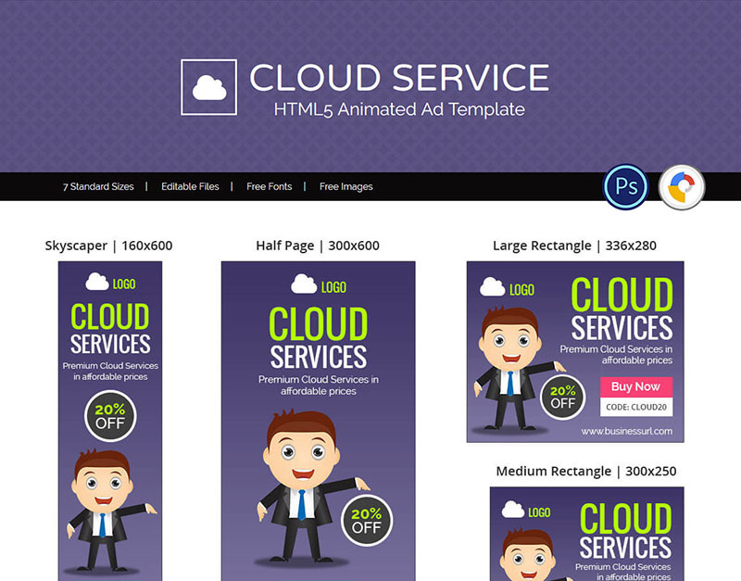
Task: Click the "Free Images" text
Action: point(345,187)
